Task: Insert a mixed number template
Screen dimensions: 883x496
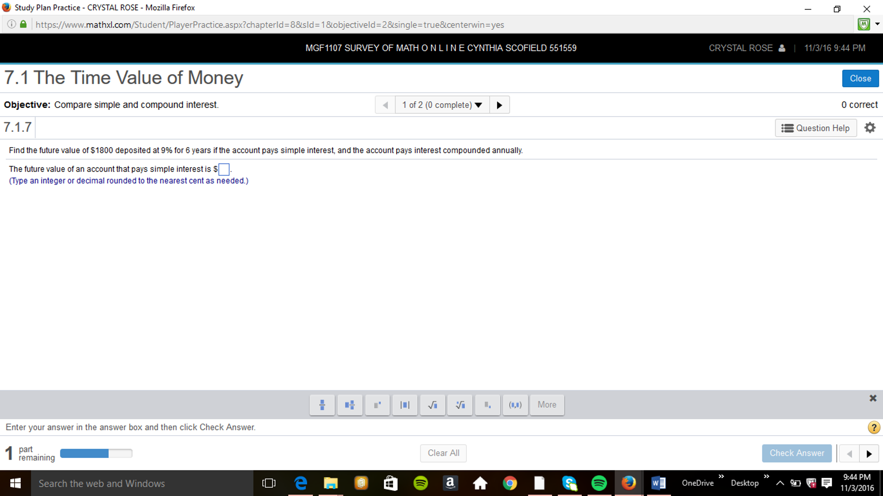Action: [349, 405]
